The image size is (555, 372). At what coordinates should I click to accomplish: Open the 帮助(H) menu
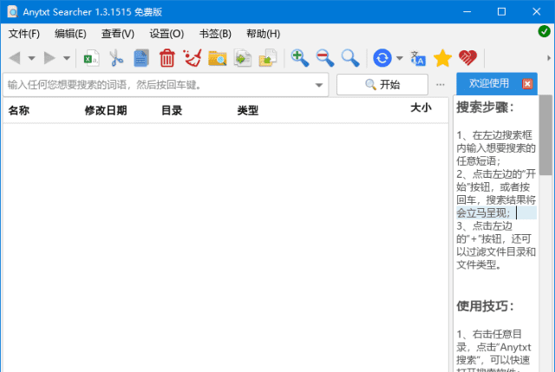coord(263,34)
